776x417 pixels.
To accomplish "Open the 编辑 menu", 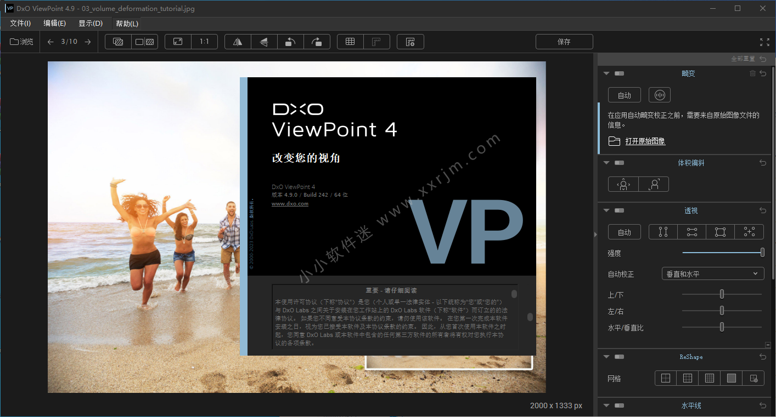I will (55, 24).
